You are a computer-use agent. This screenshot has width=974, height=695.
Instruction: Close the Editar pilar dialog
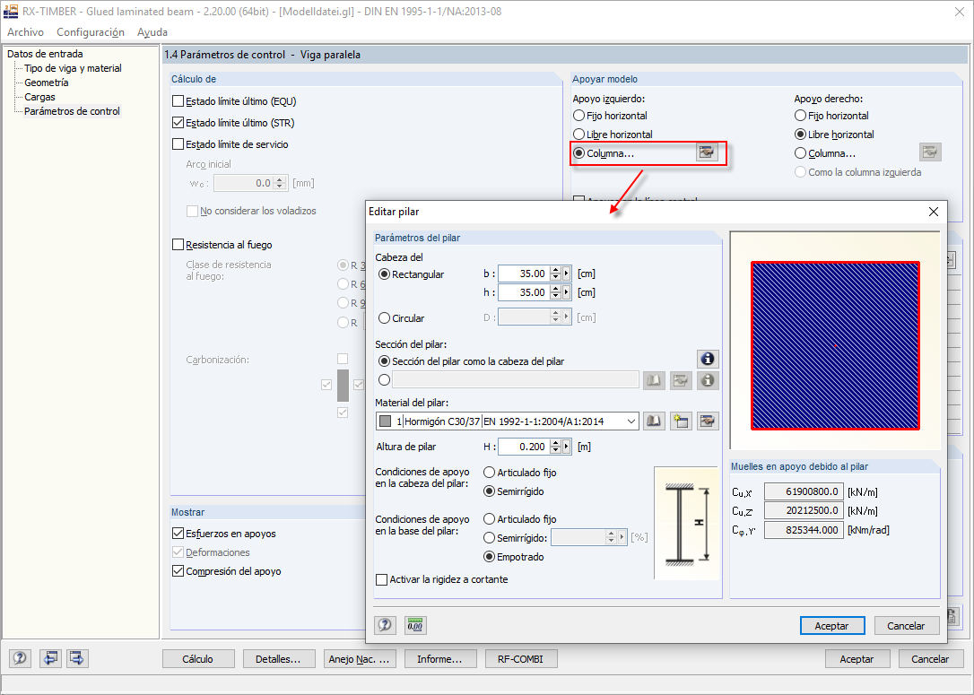coord(933,212)
